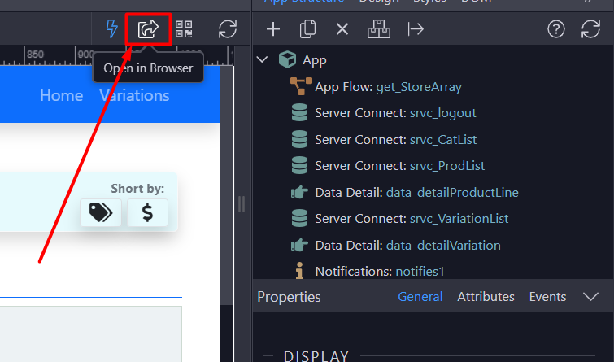Refresh the design view preview
The width and height of the screenshot is (614, 362).
pos(228,29)
